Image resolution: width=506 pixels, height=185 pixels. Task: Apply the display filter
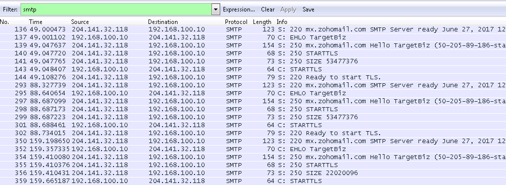[x=288, y=9]
